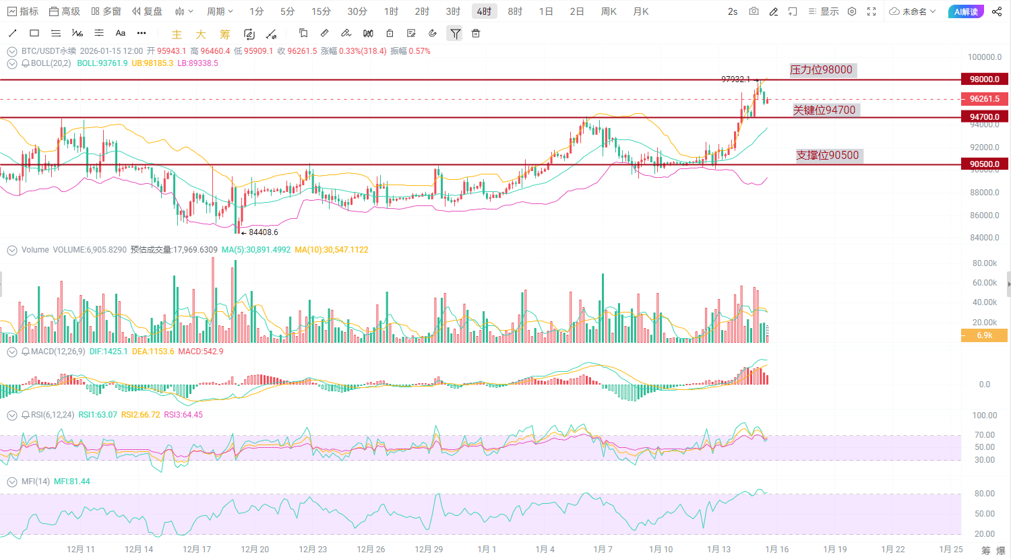Click the AI解读 button
The image size is (1011, 559).
coord(966,11)
